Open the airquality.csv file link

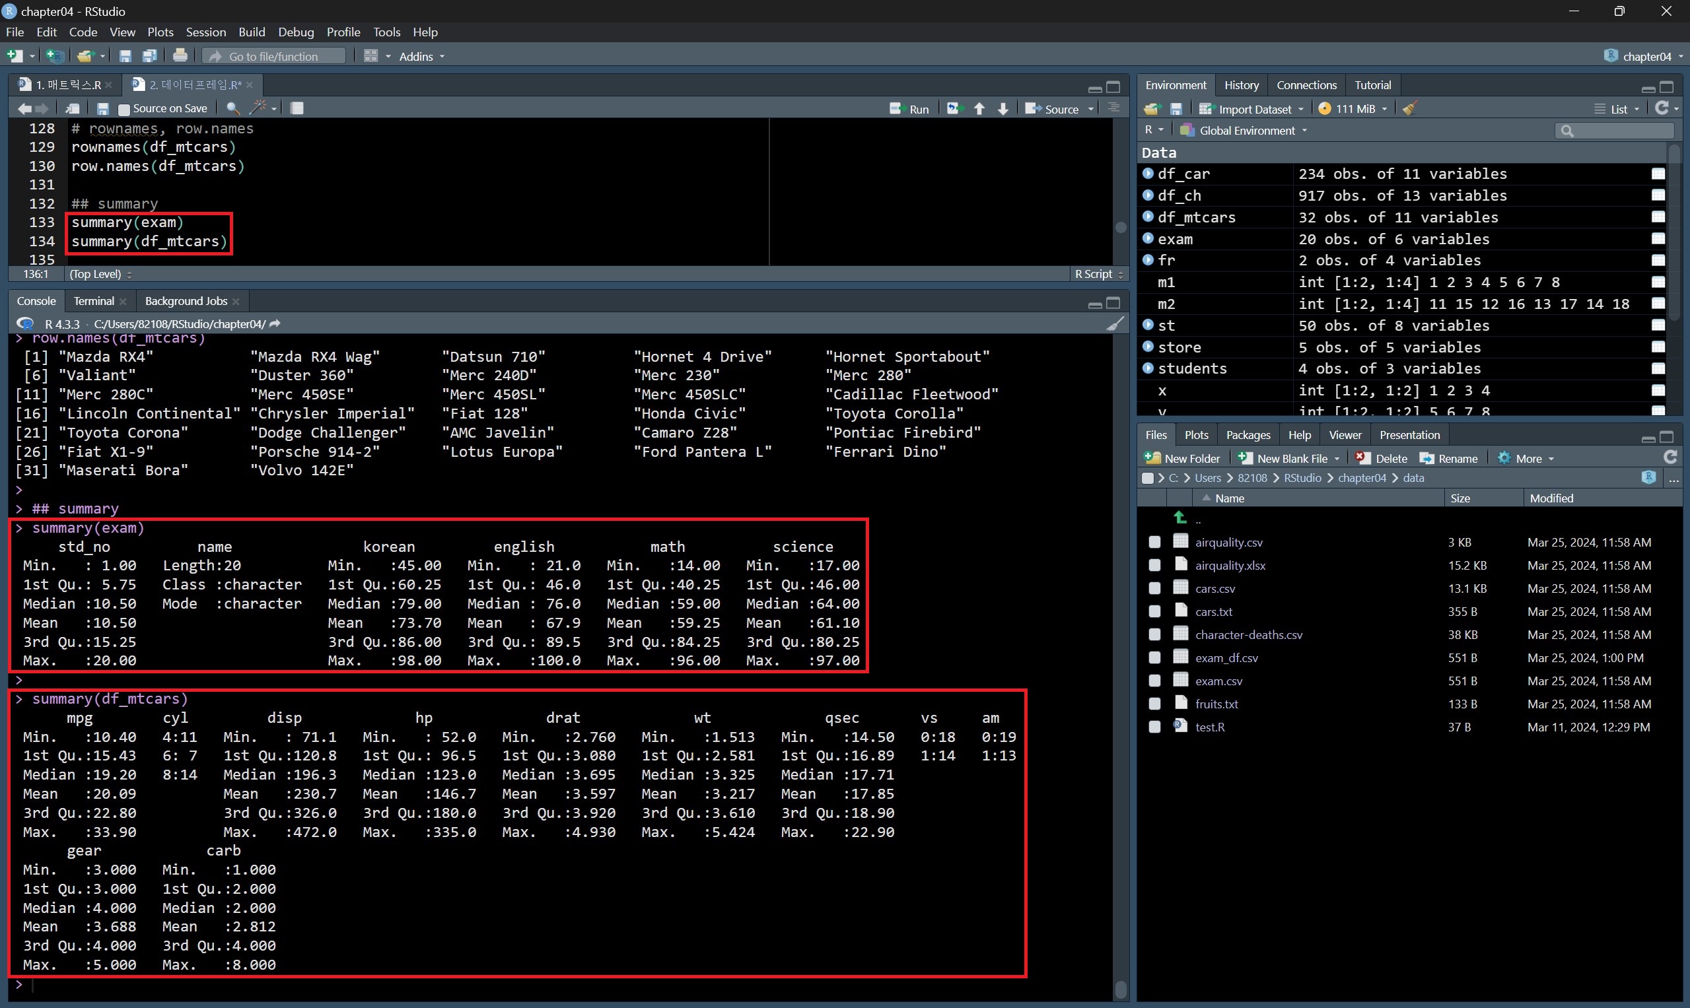pos(1228,542)
